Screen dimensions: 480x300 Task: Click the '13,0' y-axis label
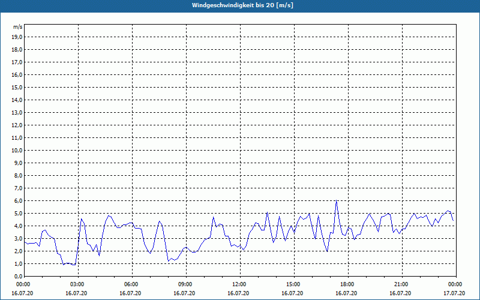[17, 113]
